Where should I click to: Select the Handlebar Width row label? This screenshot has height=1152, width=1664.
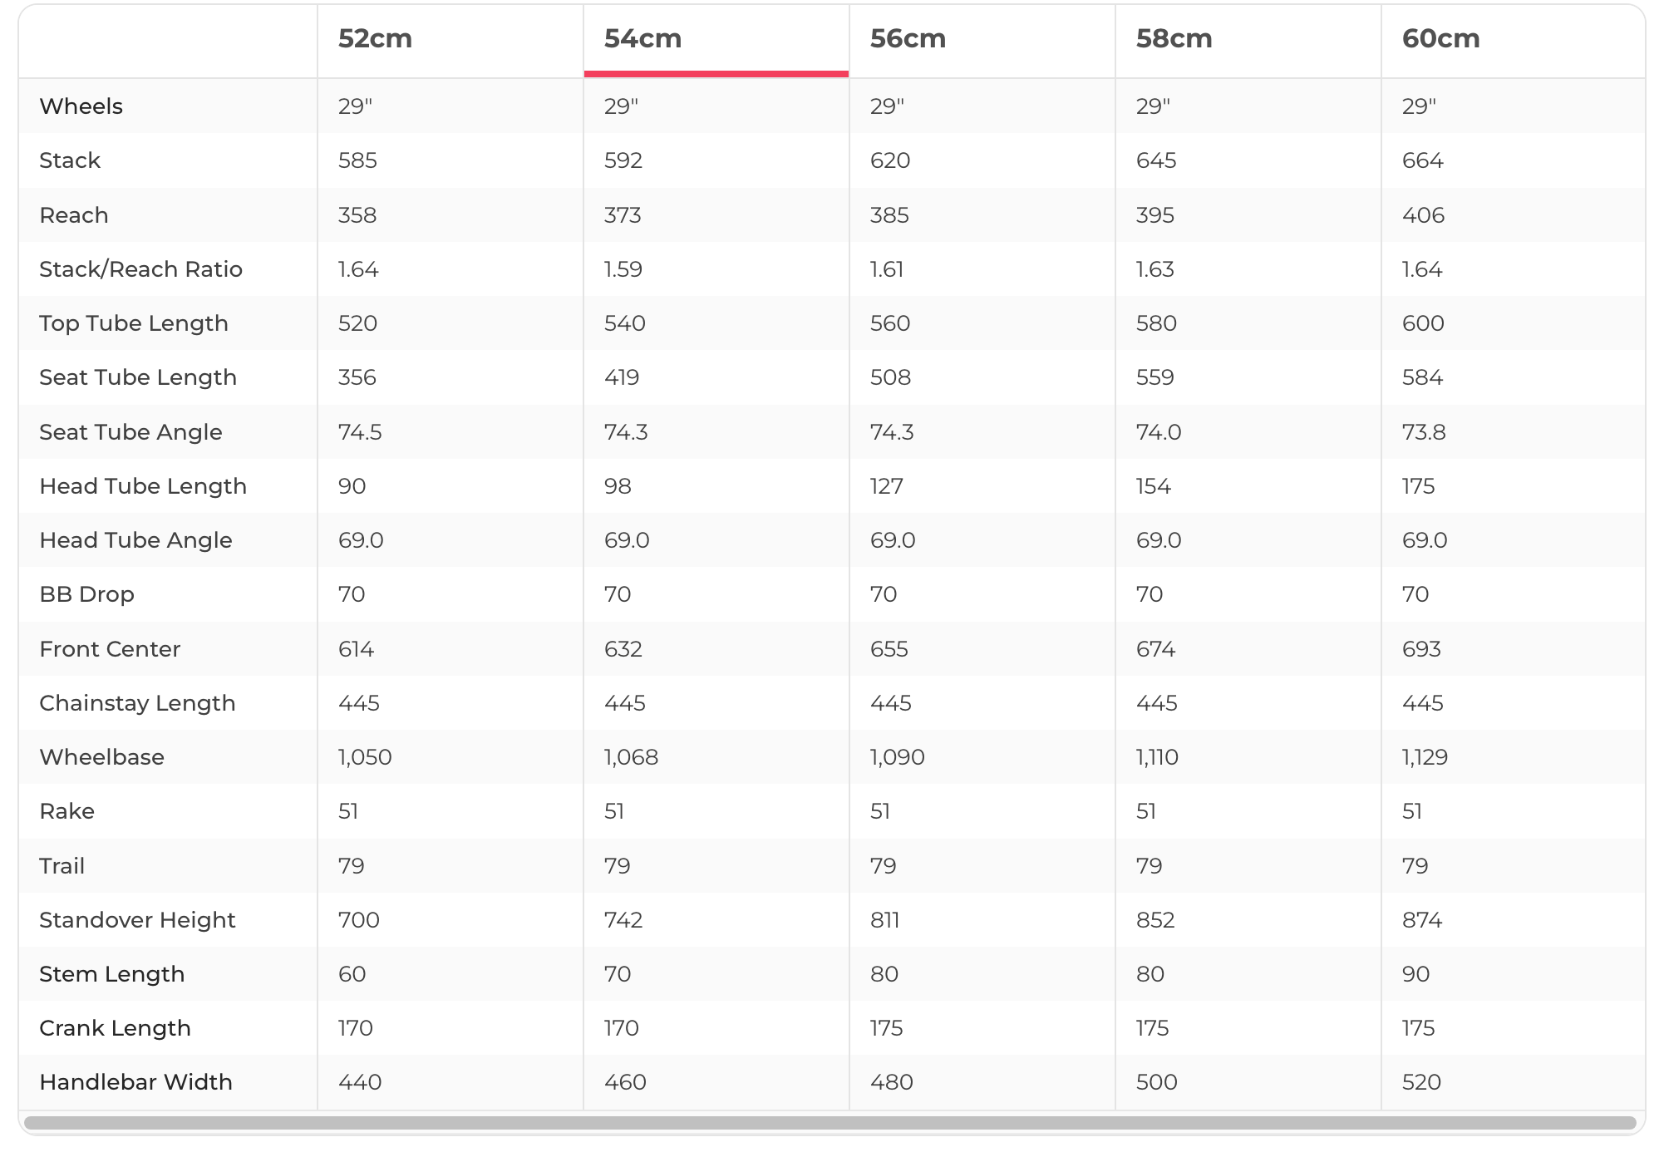tap(135, 1082)
